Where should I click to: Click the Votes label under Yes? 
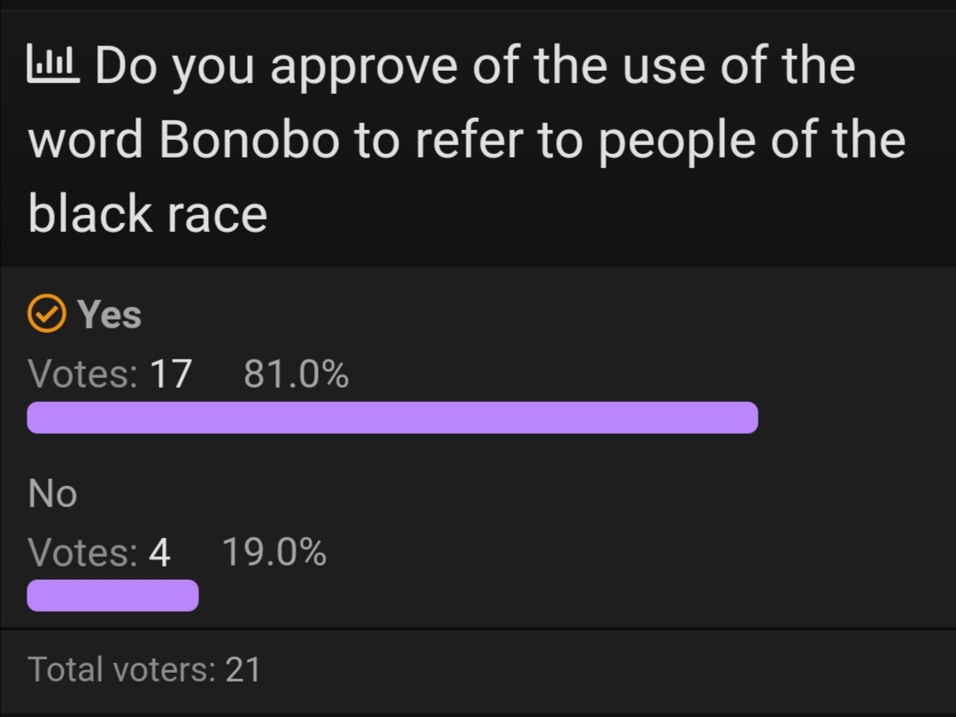[83, 374]
